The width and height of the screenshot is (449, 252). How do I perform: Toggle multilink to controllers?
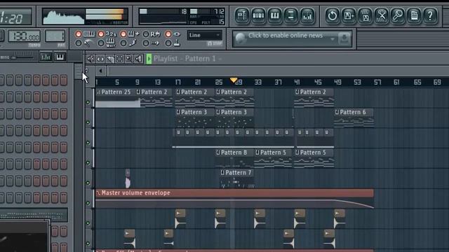coord(173,34)
